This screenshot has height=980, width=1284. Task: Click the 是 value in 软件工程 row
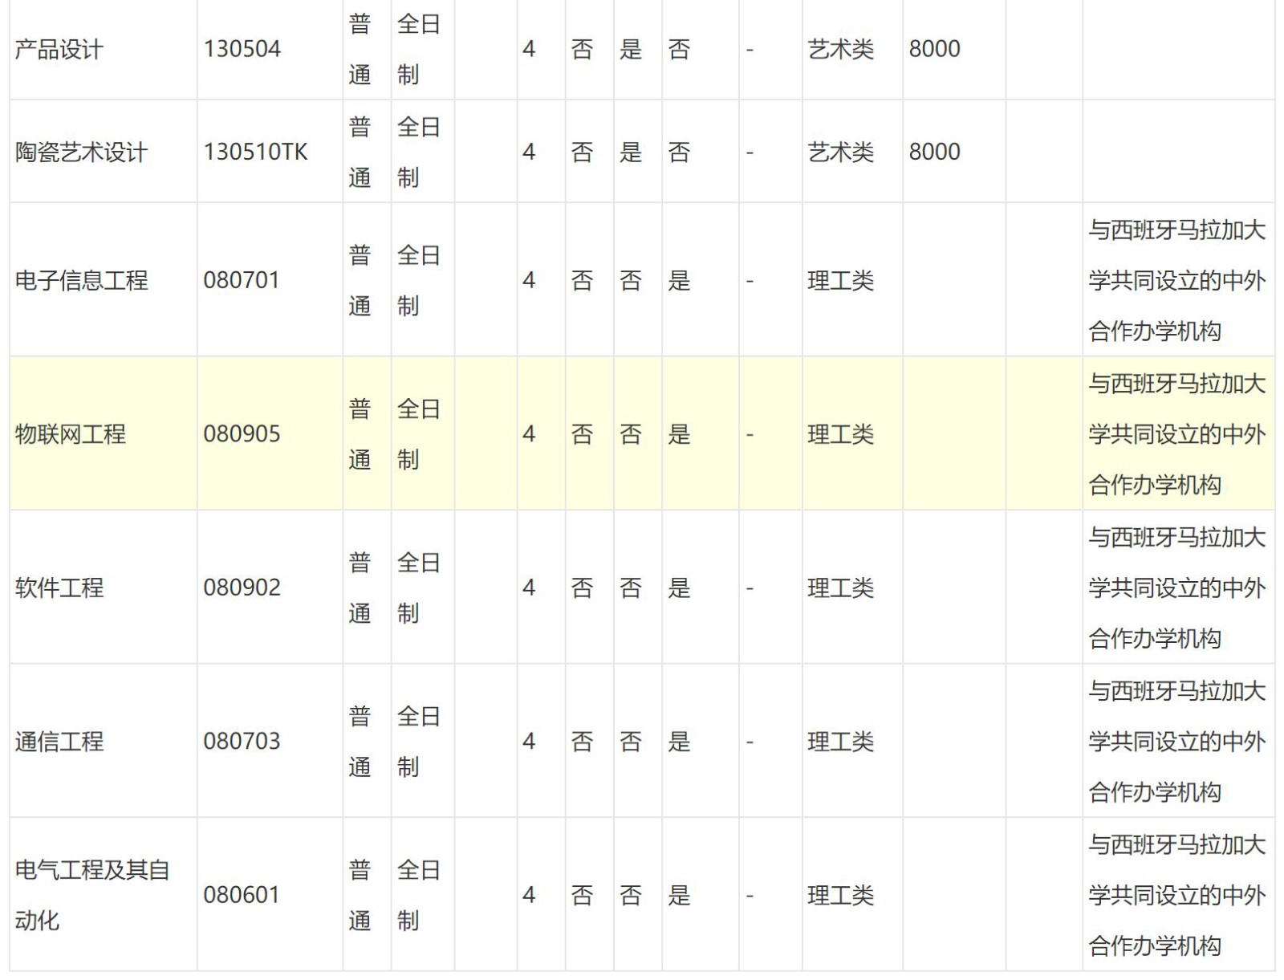point(679,588)
